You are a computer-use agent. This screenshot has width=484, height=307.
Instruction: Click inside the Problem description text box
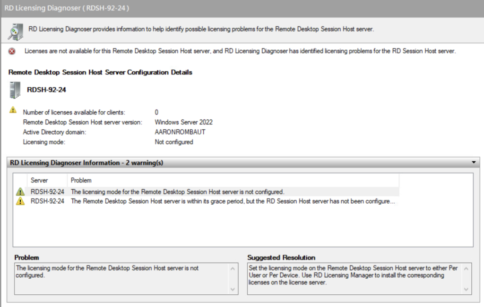click(121, 279)
